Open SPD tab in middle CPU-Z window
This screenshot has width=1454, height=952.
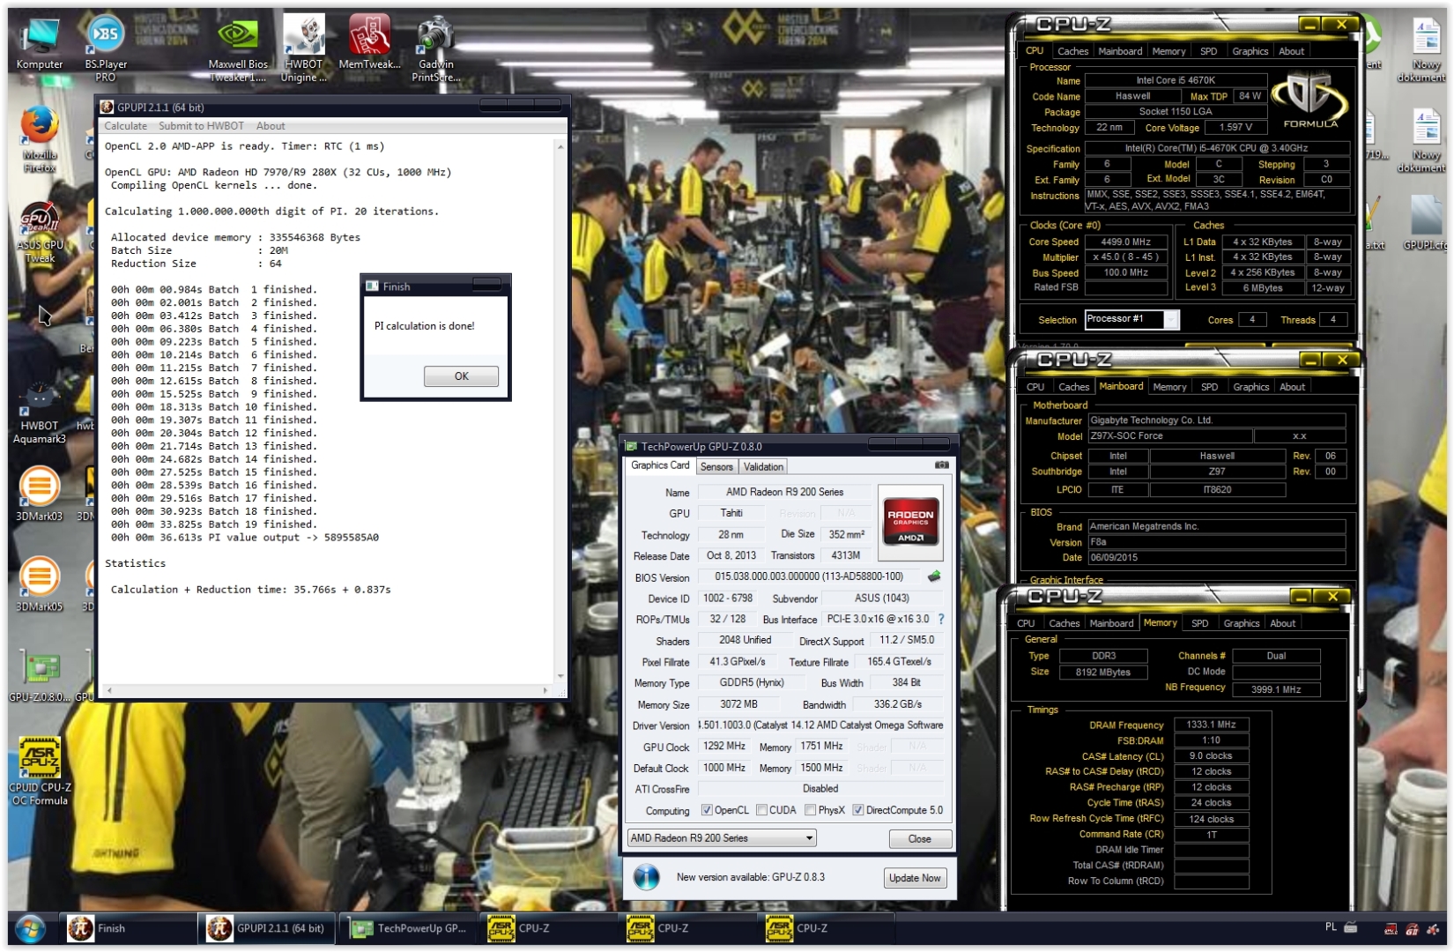click(x=1209, y=387)
